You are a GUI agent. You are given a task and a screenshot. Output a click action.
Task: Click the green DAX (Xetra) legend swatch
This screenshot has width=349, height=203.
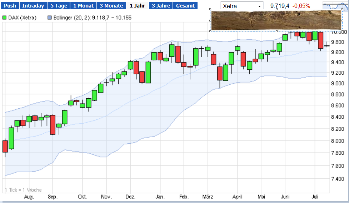pyautogui.click(x=4, y=18)
